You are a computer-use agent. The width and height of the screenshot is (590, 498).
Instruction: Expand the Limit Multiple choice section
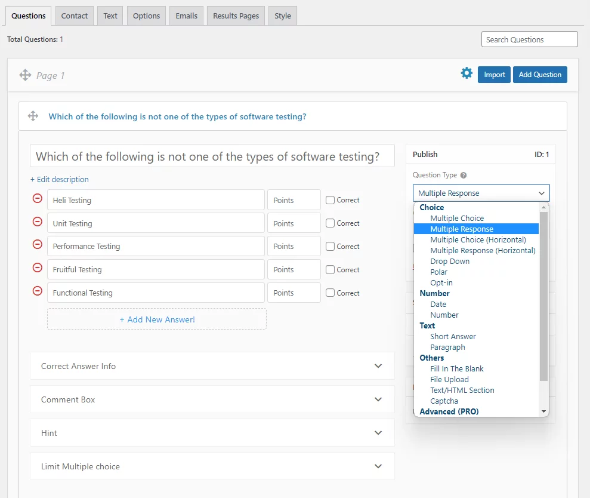212,466
